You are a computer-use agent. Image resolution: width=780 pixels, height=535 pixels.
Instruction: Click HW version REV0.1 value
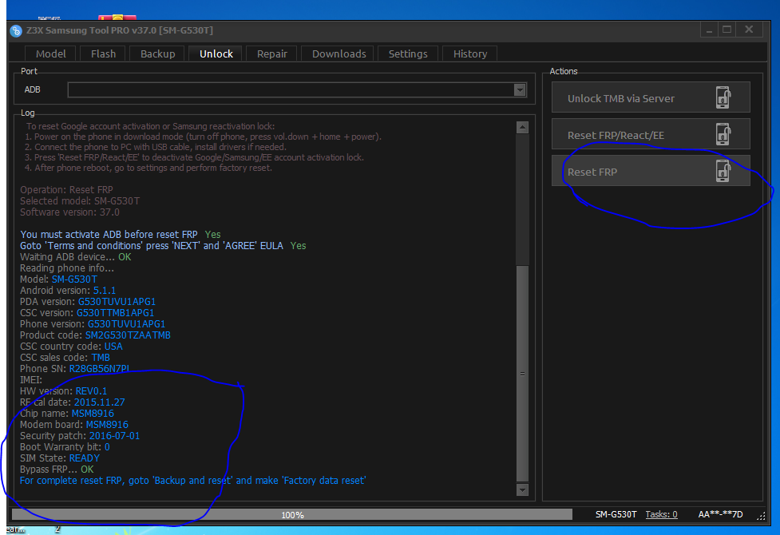click(91, 391)
